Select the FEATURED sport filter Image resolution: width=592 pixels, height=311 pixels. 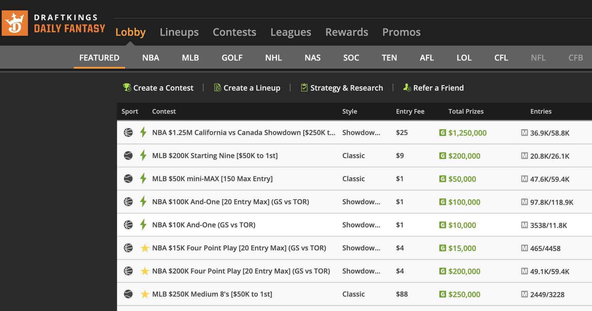(99, 58)
